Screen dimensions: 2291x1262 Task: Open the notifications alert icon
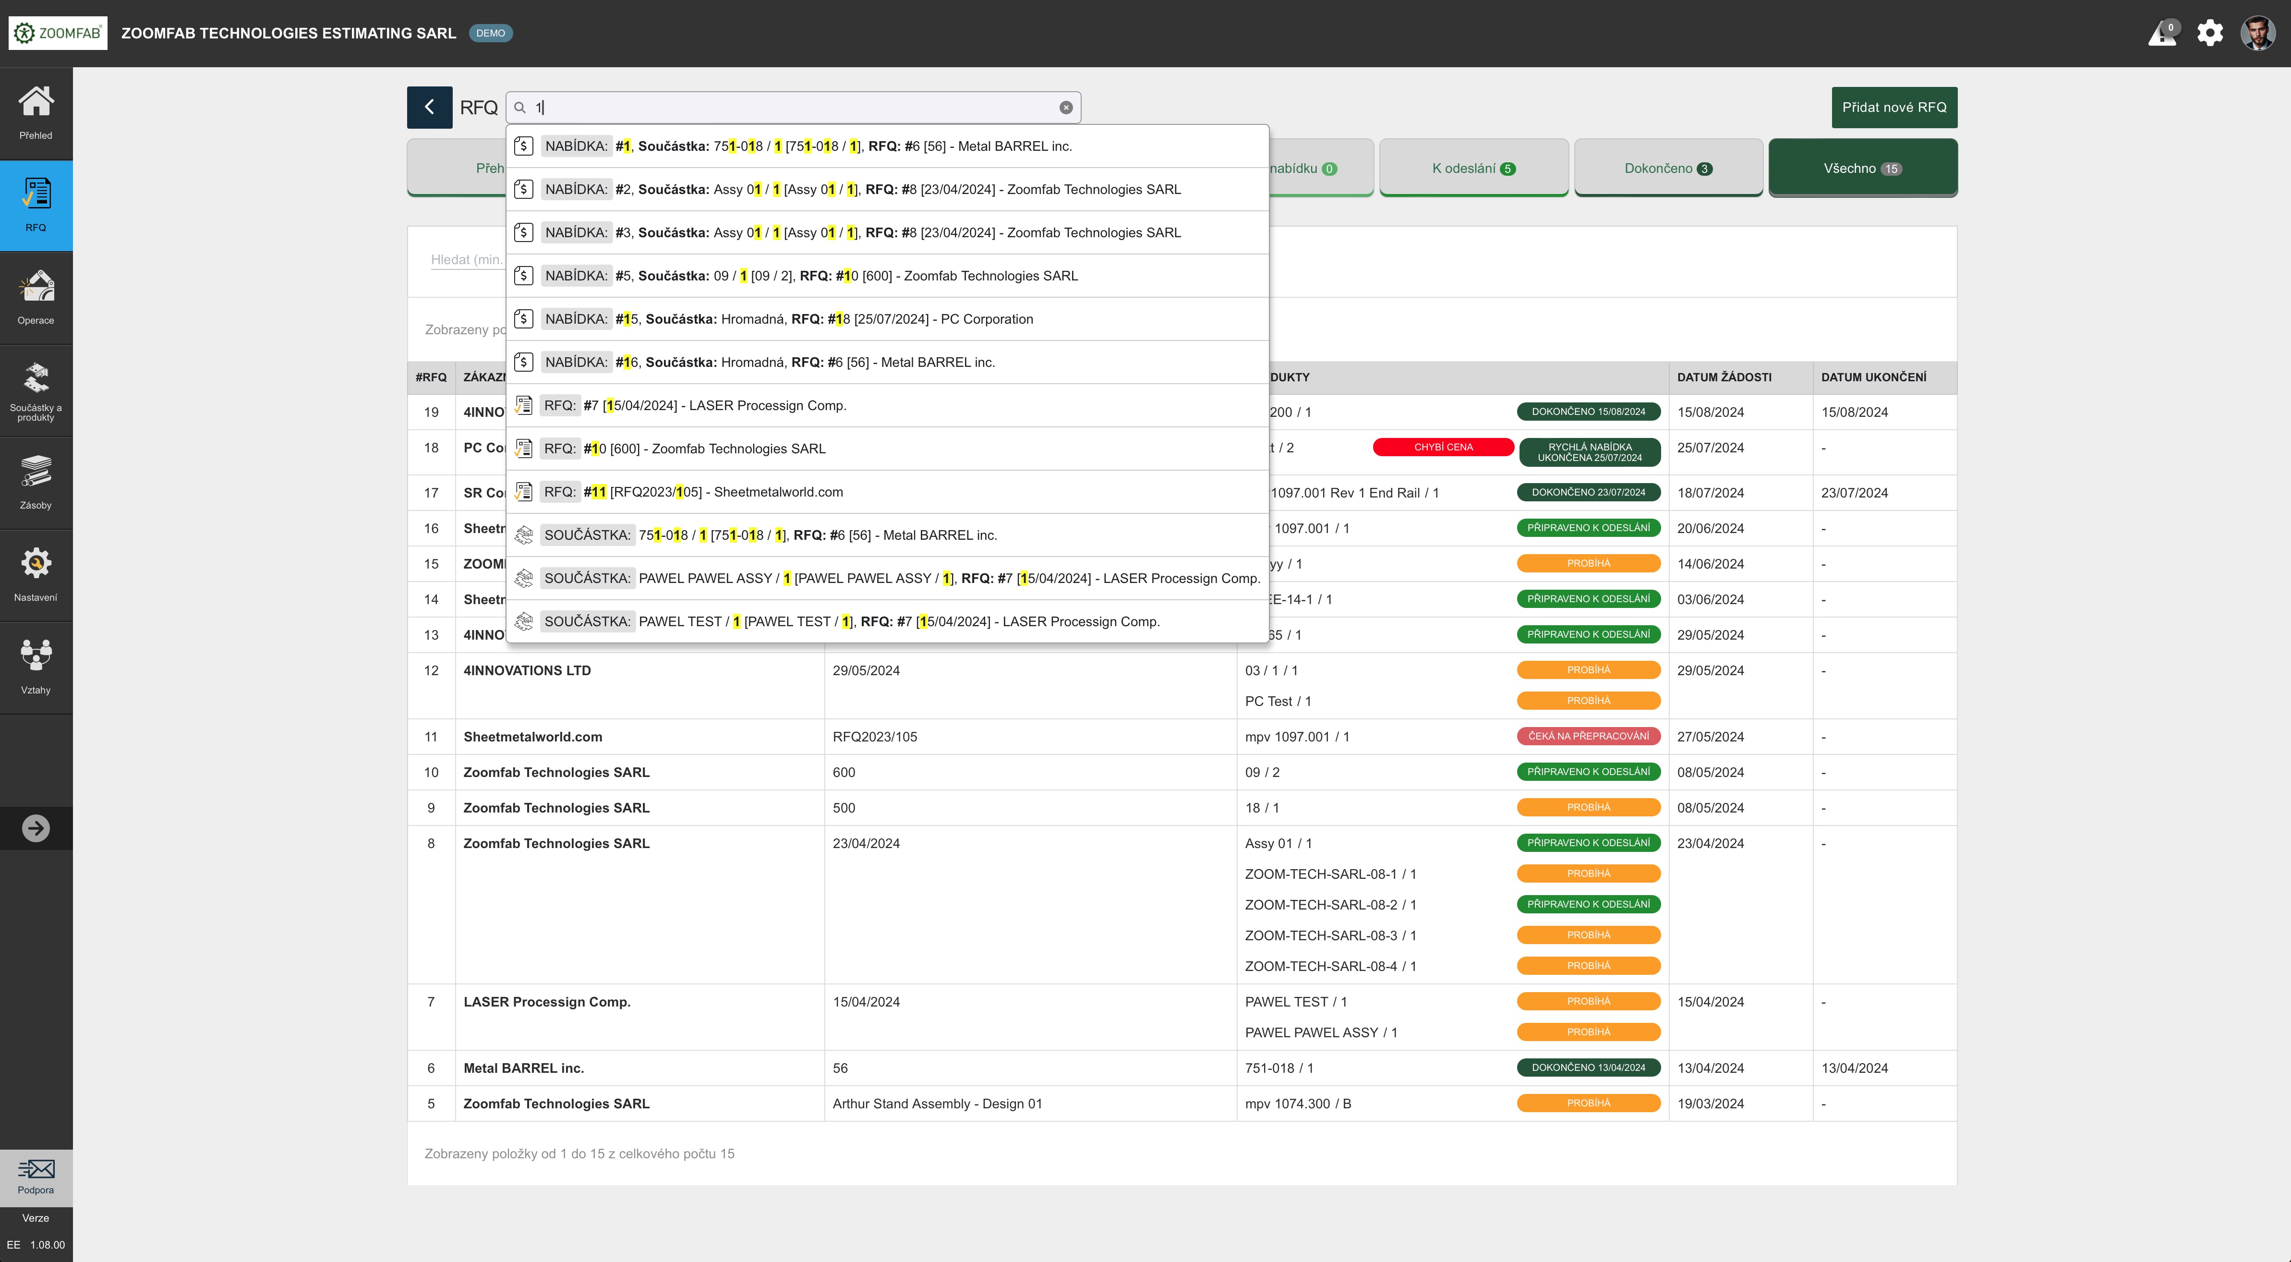coord(2162,34)
